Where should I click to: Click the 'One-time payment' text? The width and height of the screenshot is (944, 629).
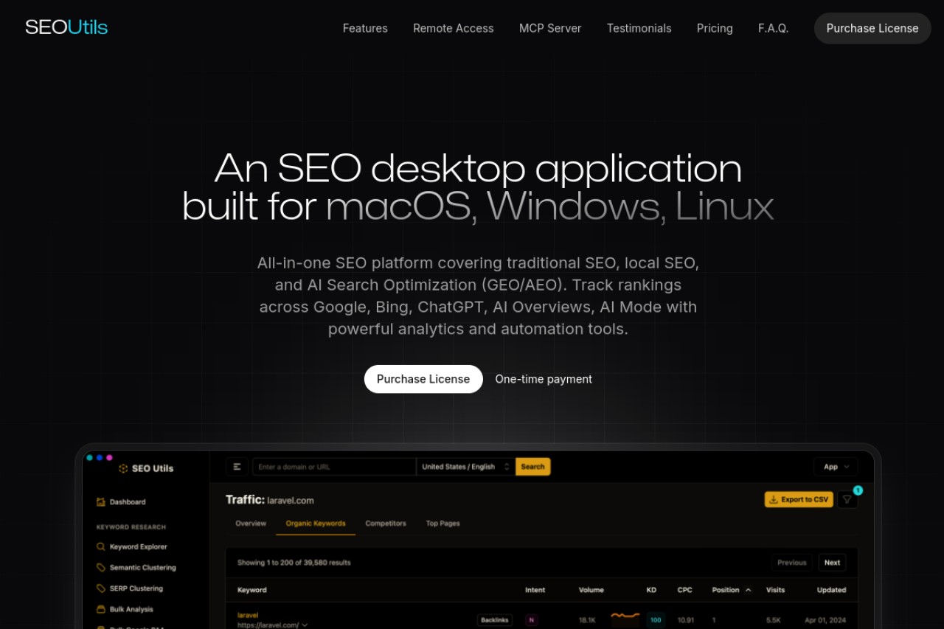[x=544, y=379]
